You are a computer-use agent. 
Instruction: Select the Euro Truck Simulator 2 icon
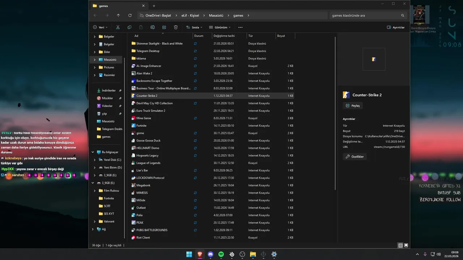(x=133, y=110)
